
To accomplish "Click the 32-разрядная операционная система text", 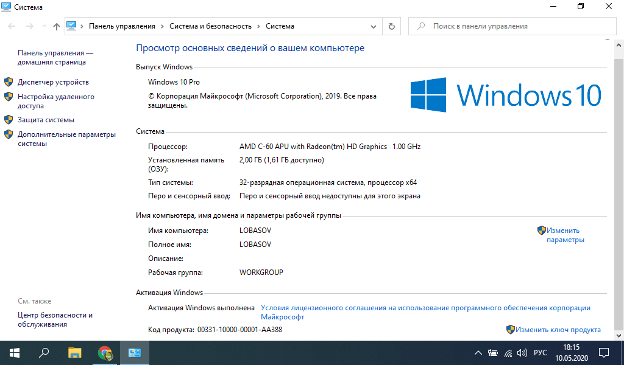I will (x=328, y=182).
